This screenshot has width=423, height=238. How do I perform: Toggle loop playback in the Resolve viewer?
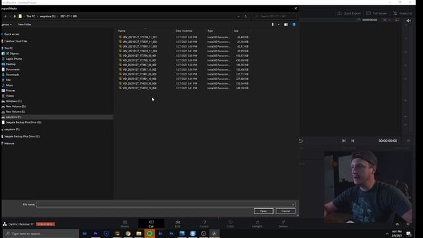point(301,141)
